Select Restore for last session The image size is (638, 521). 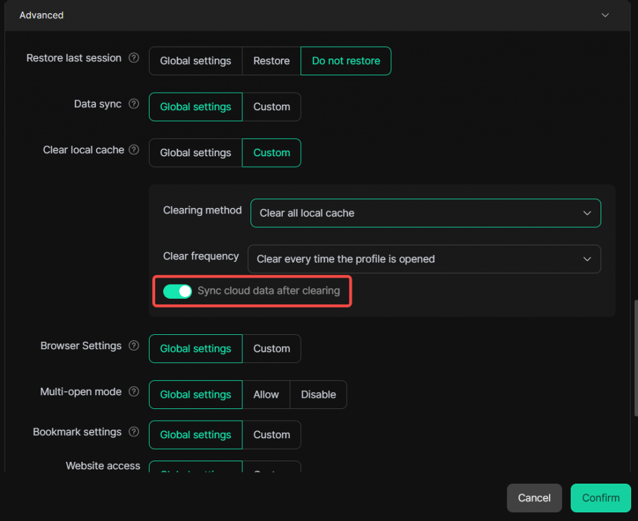tap(271, 61)
